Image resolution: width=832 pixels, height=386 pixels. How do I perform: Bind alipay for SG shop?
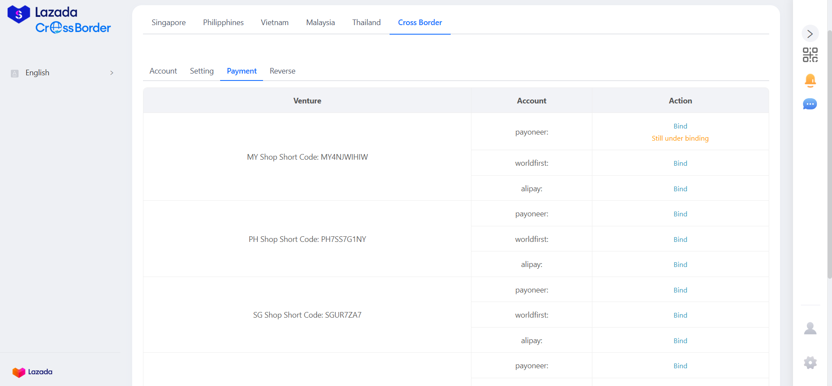[680, 341]
